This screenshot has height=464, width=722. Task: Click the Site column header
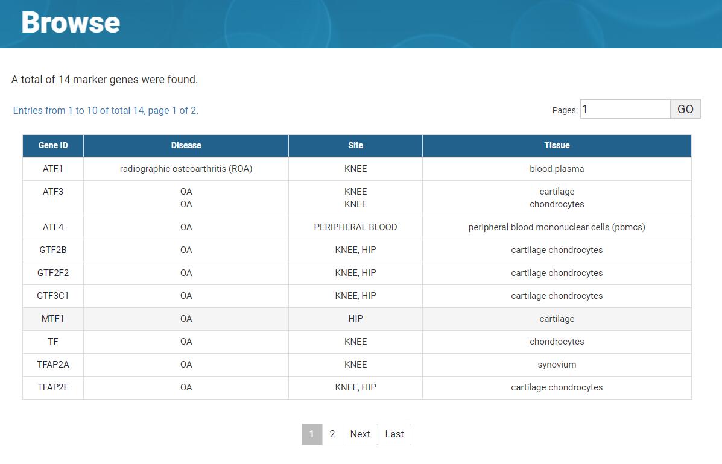click(x=355, y=145)
